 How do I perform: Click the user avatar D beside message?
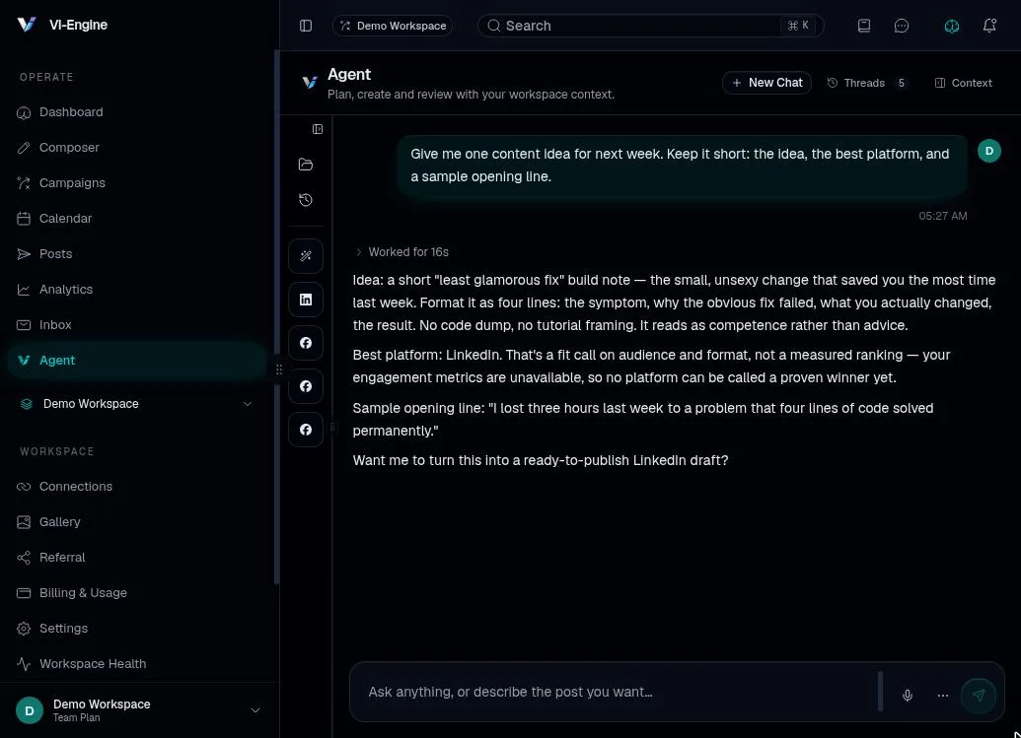[x=989, y=151]
